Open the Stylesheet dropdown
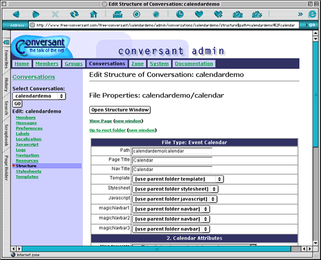The height and width of the screenshot is (260, 321). [x=175, y=189]
